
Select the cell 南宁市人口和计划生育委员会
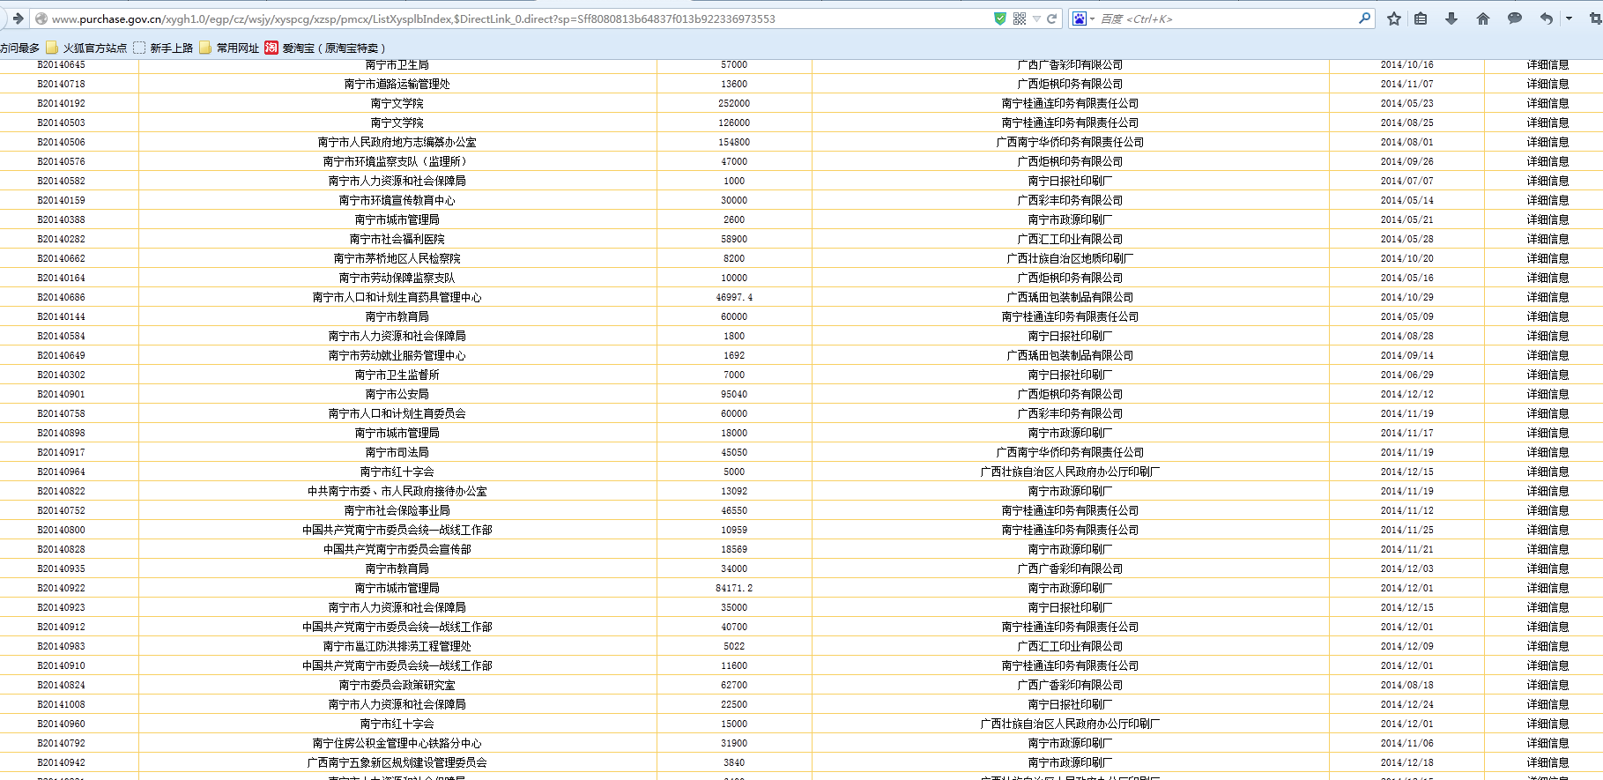397,413
